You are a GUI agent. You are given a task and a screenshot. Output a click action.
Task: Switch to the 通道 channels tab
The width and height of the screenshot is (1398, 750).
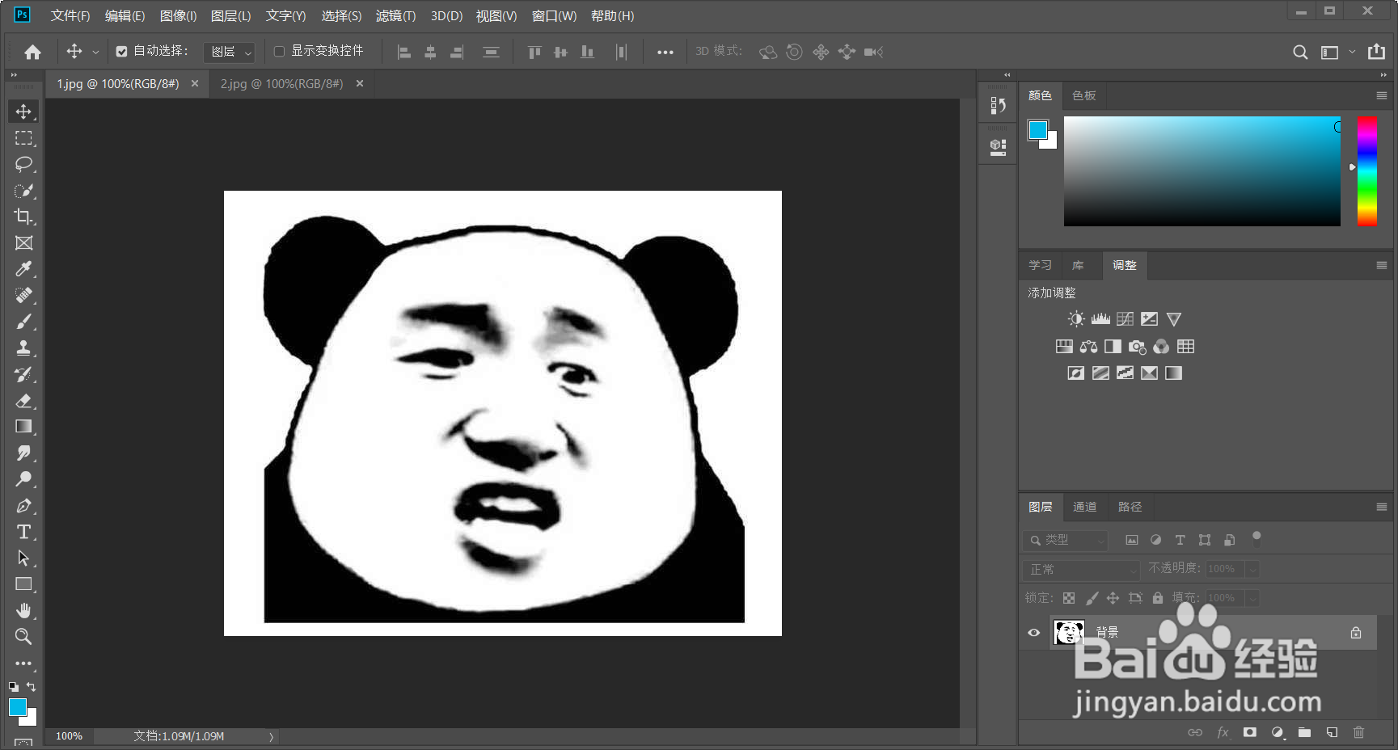[1085, 507]
